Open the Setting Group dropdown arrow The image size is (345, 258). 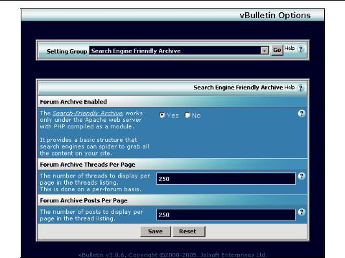265,51
